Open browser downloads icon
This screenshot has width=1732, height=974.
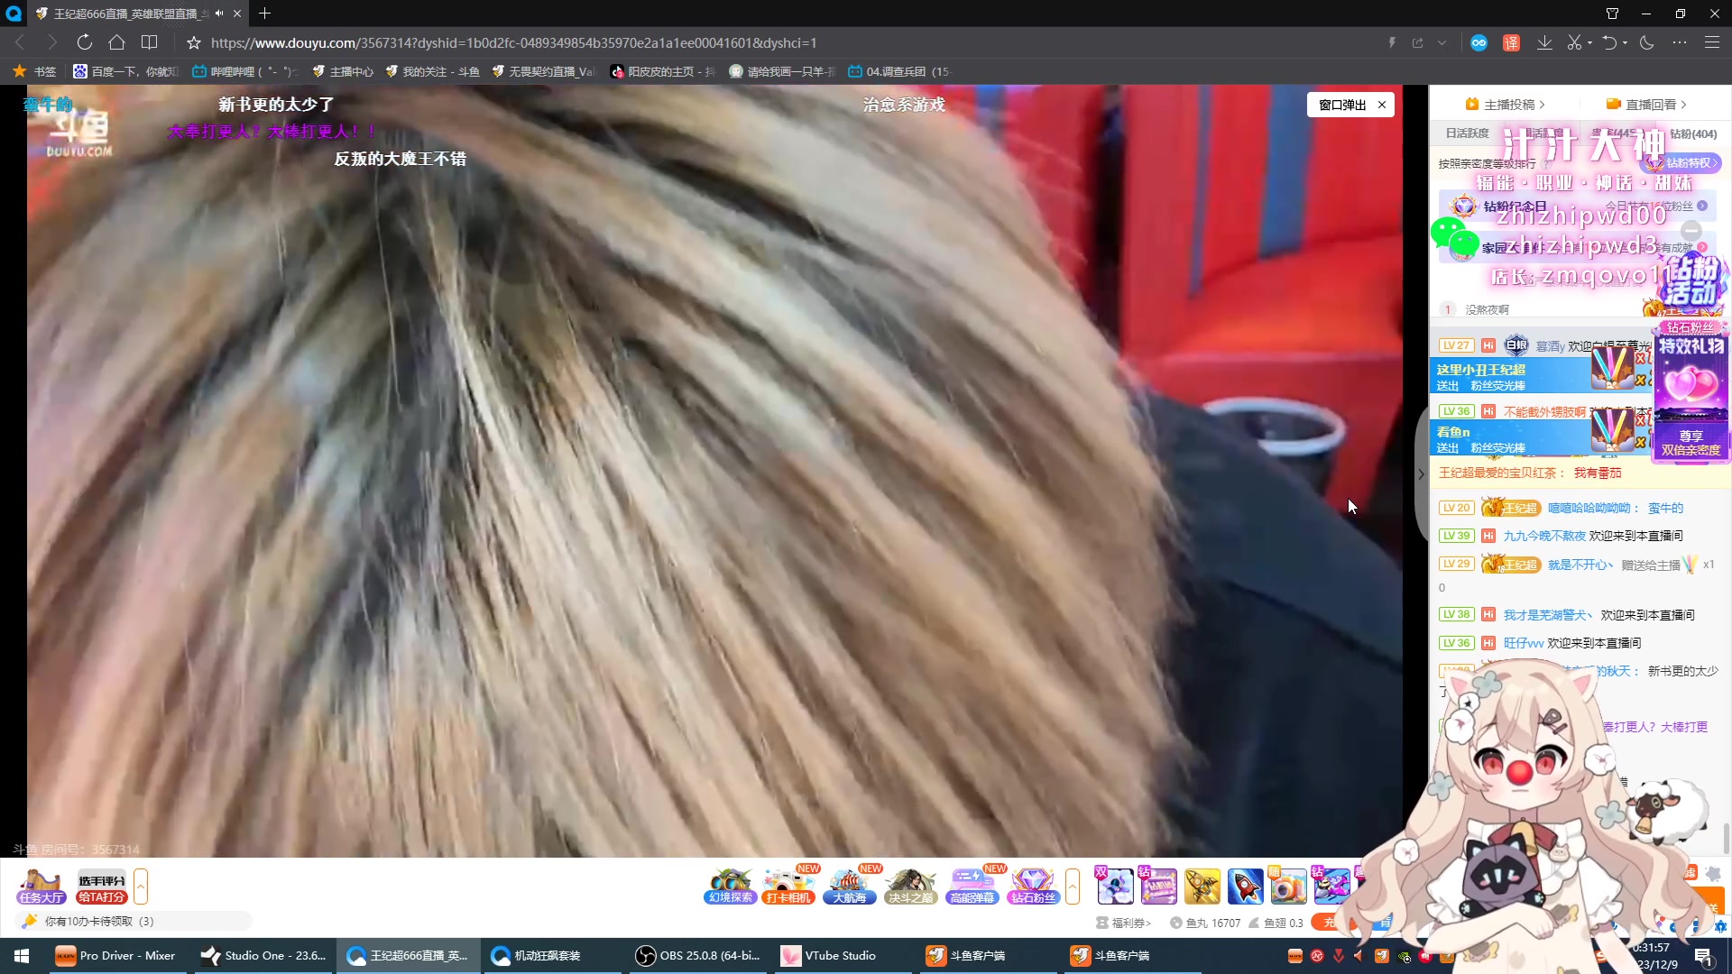1544,42
